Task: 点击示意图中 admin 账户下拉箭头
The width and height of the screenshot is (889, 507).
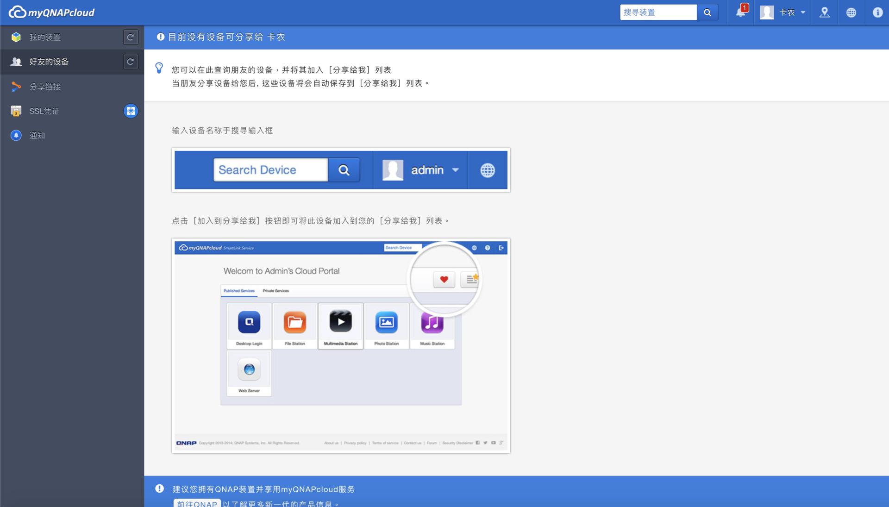Action: [x=456, y=170]
